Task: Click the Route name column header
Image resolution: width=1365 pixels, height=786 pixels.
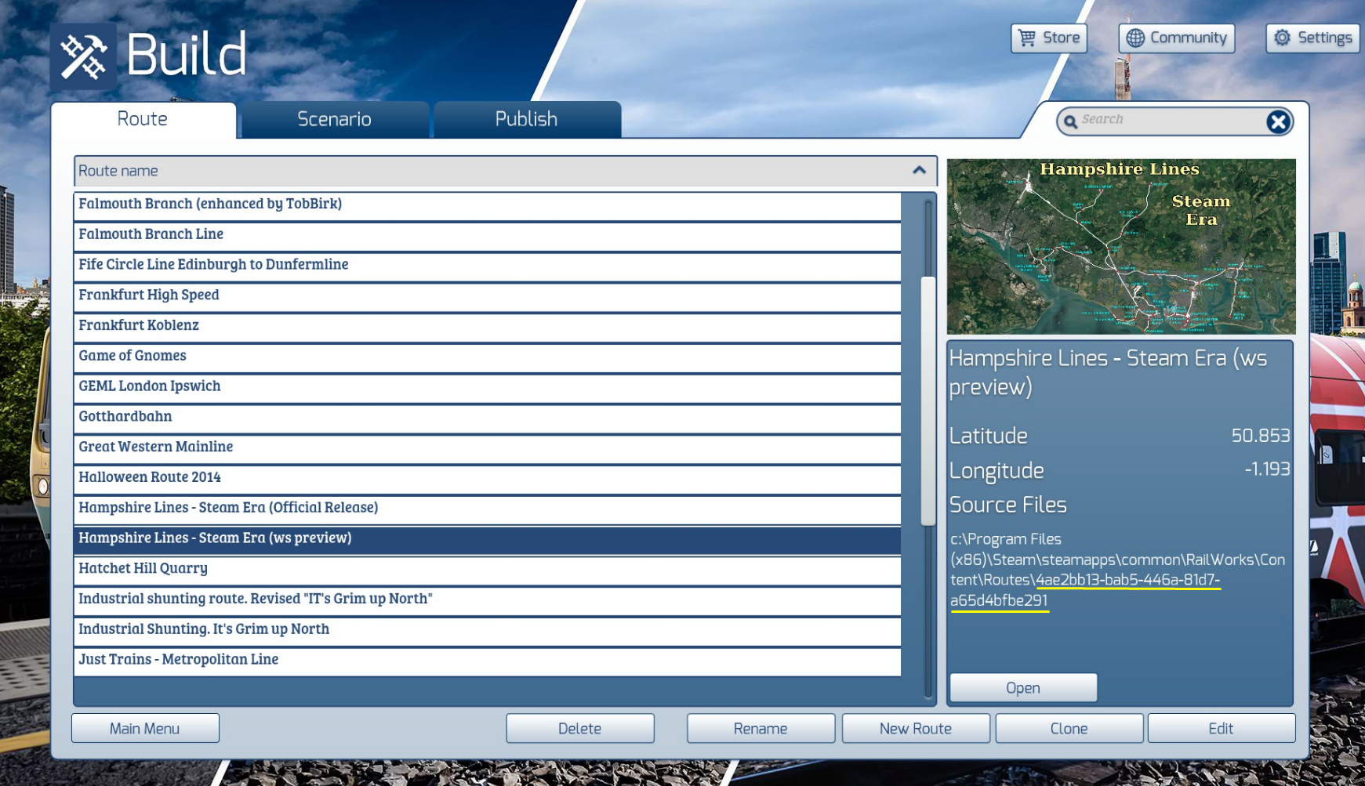Action: (x=506, y=171)
